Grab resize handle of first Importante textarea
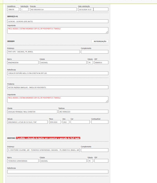The width and height of the screenshot is (157, 183). (107, 32)
